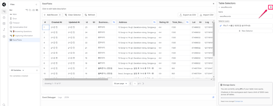Image resolution: width=273 pixels, height=106 pixels.
Task: Open the settings gear in the sidebar
Action: coord(4,37)
